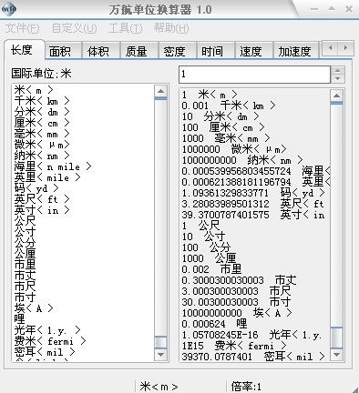Switch to the 加速度 tab
The height and width of the screenshot is (393, 359).
pos(296,51)
